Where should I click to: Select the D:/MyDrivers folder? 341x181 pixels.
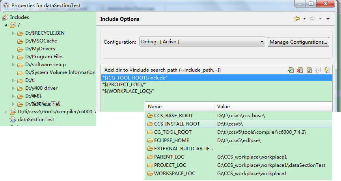(x=40, y=49)
